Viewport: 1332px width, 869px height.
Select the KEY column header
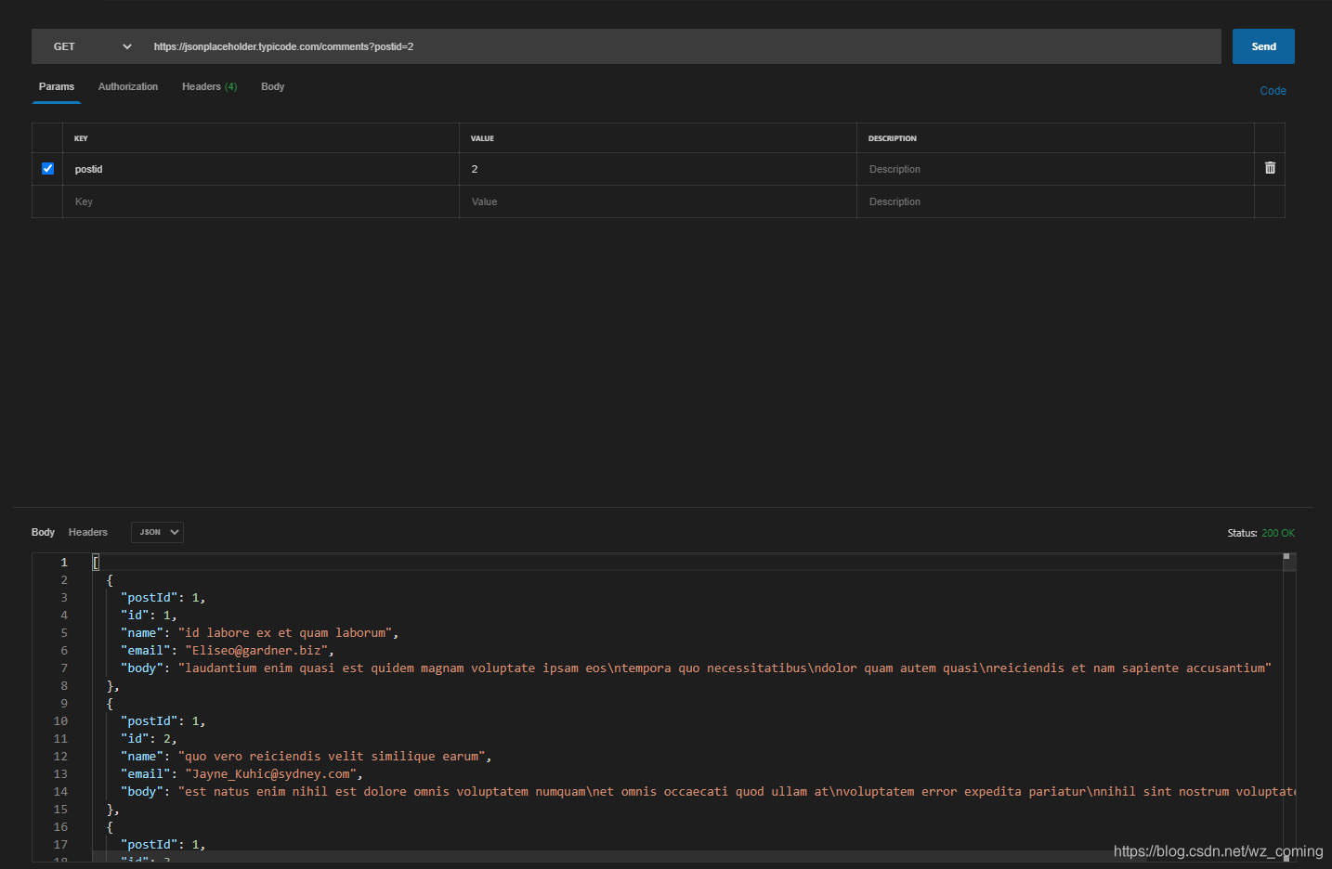(x=82, y=138)
